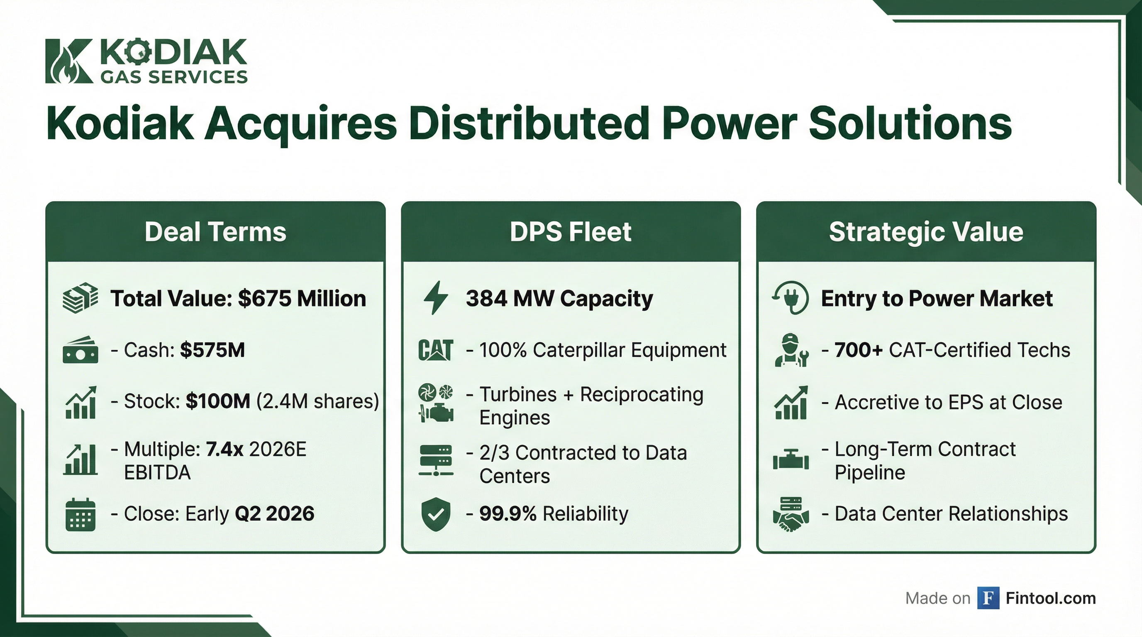Select the shield checkmark icon for 99.9% Reliability
Viewport: 1142px width, 637px height.
click(x=437, y=514)
